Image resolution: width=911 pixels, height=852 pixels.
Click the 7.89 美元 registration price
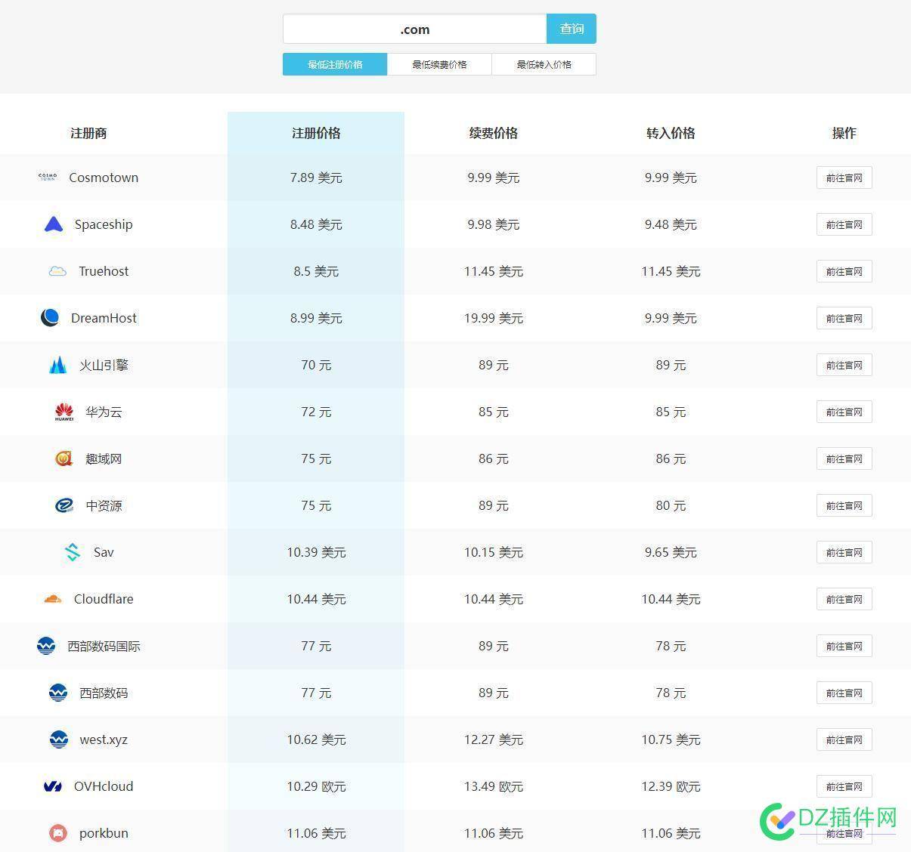pyautogui.click(x=316, y=177)
